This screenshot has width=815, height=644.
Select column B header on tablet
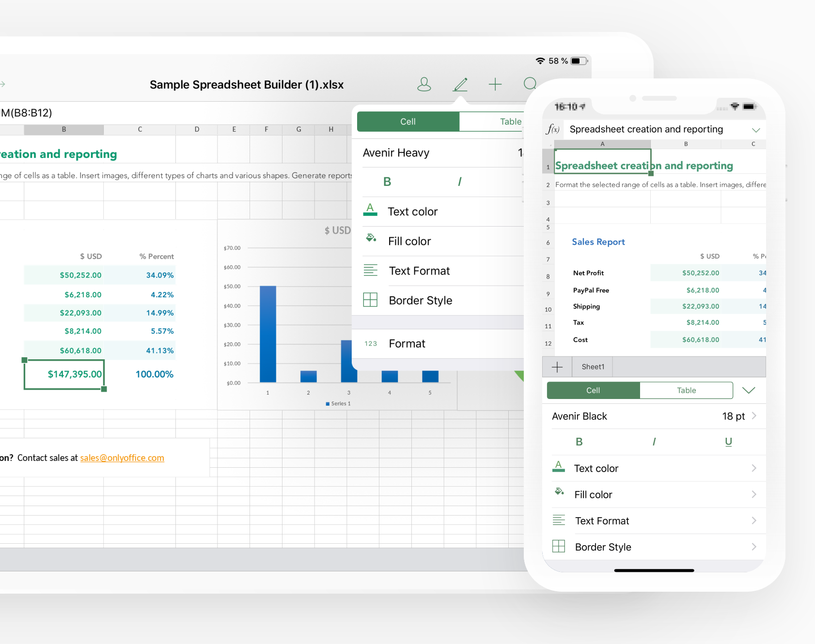64,129
